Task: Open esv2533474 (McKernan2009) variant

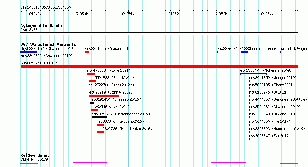Action: (266, 70)
